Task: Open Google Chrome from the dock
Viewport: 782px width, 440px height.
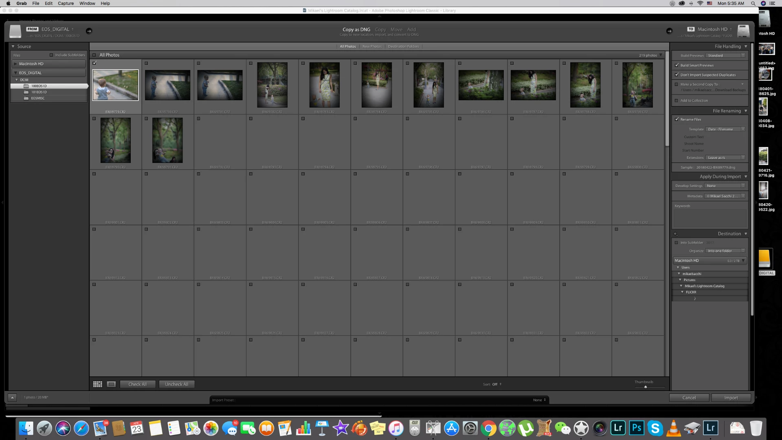Action: pos(488,428)
